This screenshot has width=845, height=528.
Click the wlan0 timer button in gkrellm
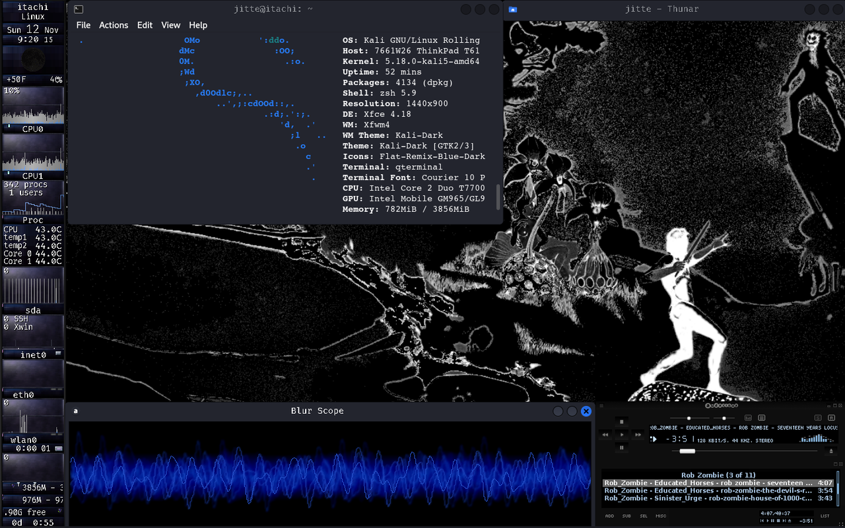(58, 447)
